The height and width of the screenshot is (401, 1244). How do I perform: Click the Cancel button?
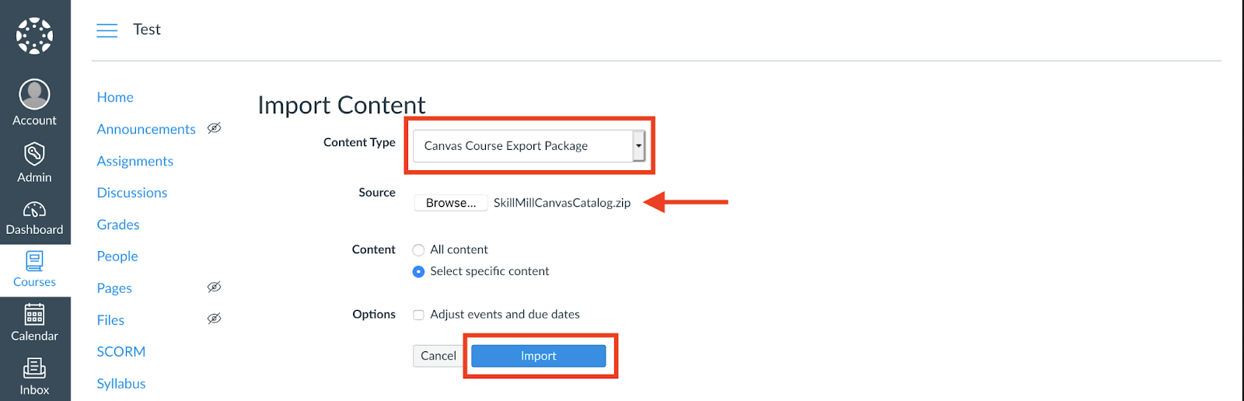[439, 356]
